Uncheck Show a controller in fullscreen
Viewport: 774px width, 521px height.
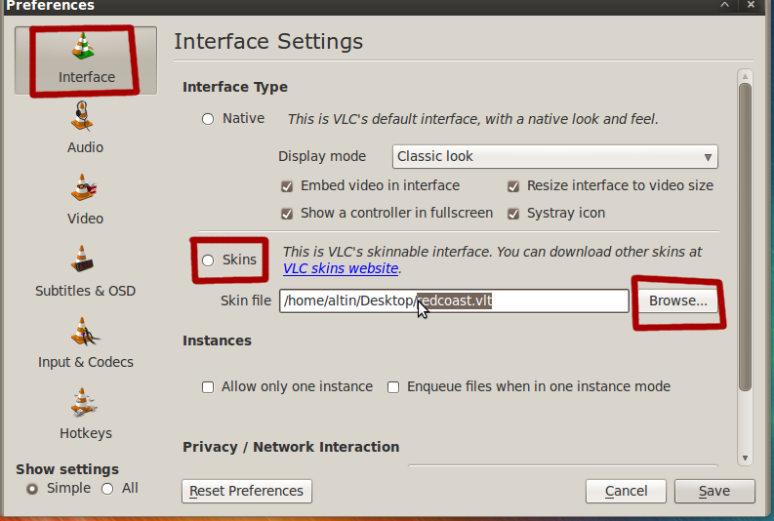coord(287,213)
